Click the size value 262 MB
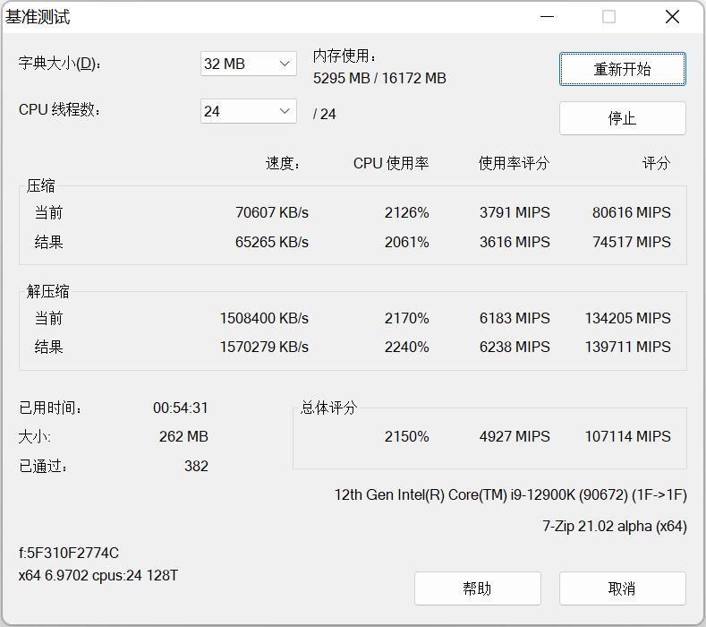 pos(183,436)
